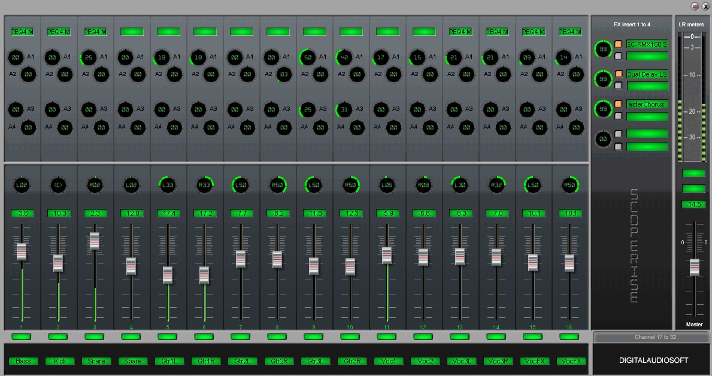Image resolution: width=712 pixels, height=376 pixels.
Task: Click the pan knob on the Gtr1L channel
Action: (x=168, y=185)
